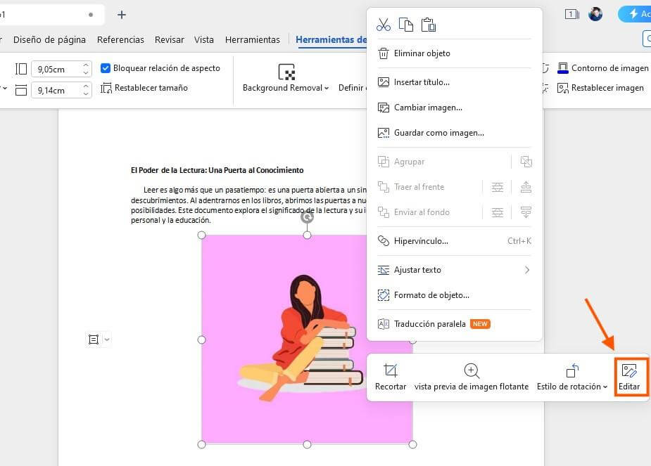The height and width of the screenshot is (466, 651).
Task: Click the Copy icon in the context menu
Action: (x=406, y=23)
